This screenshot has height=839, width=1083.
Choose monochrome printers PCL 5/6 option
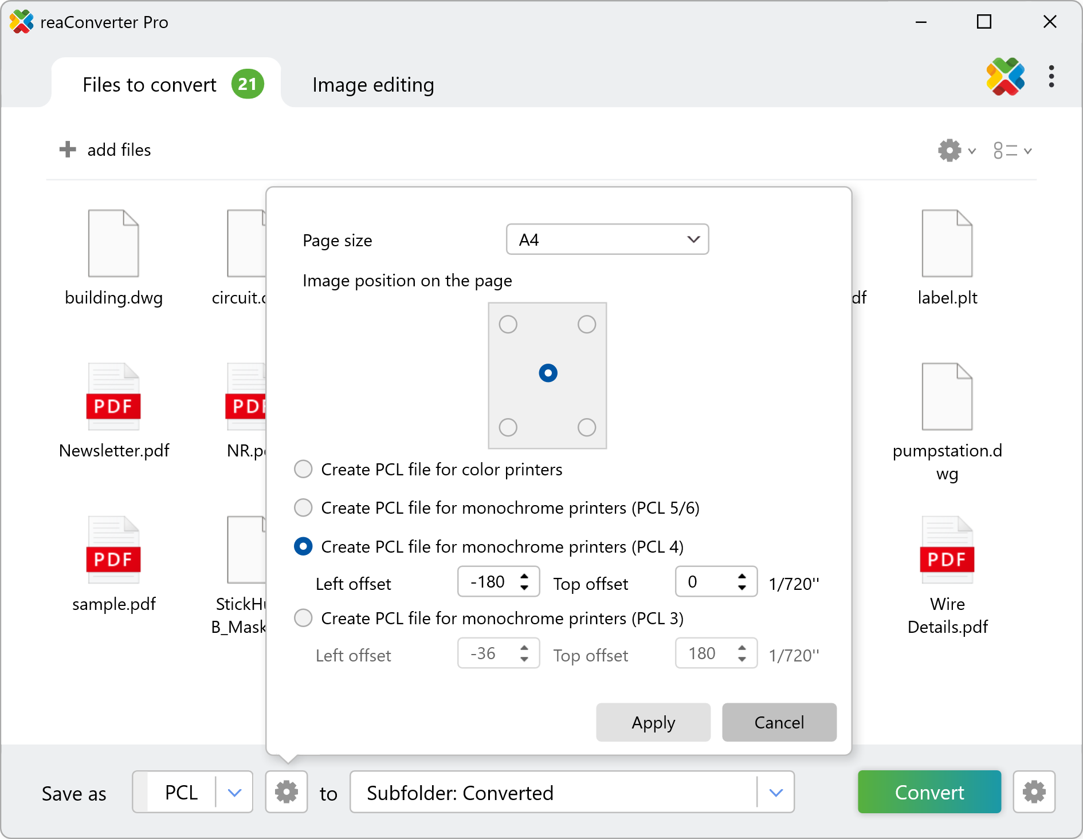303,508
